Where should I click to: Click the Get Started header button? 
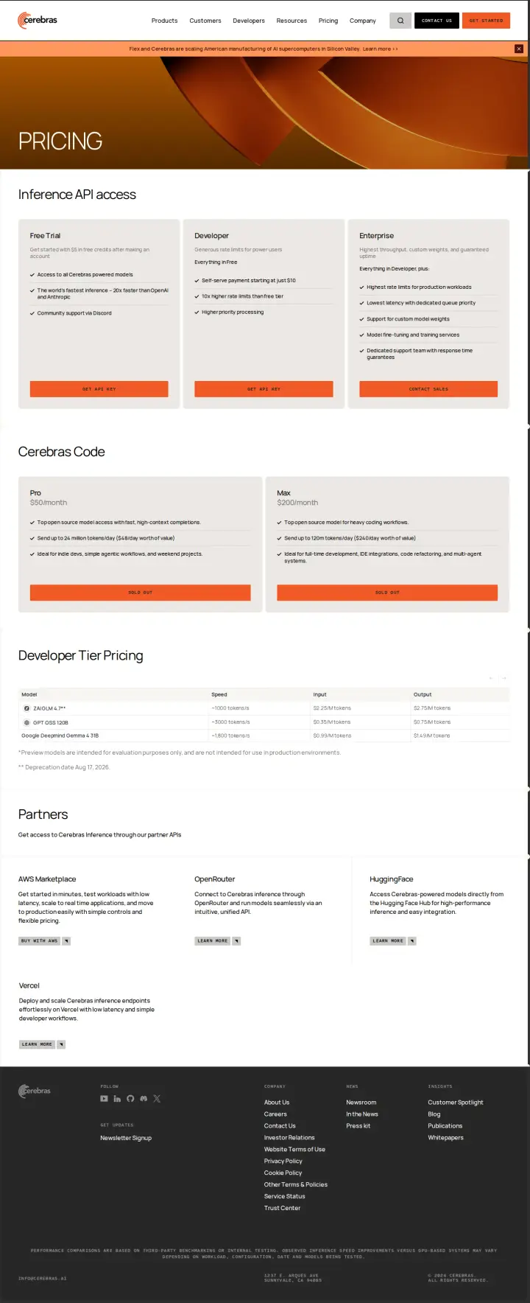(487, 21)
